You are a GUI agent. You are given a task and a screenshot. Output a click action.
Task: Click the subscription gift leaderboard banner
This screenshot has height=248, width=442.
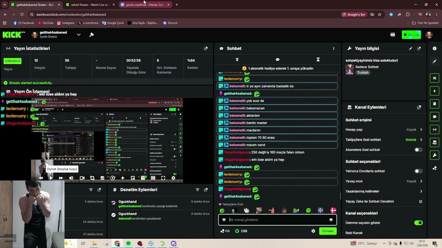278,69
